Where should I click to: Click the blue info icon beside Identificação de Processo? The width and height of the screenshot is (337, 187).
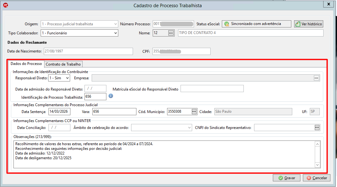tap(111, 96)
